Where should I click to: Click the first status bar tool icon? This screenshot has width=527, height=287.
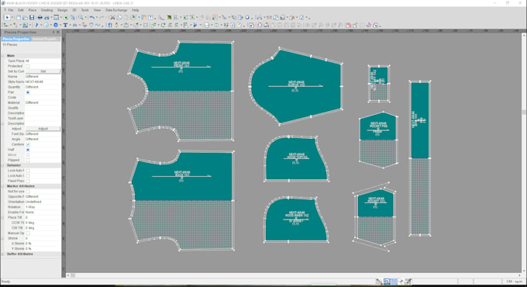(x=379, y=282)
